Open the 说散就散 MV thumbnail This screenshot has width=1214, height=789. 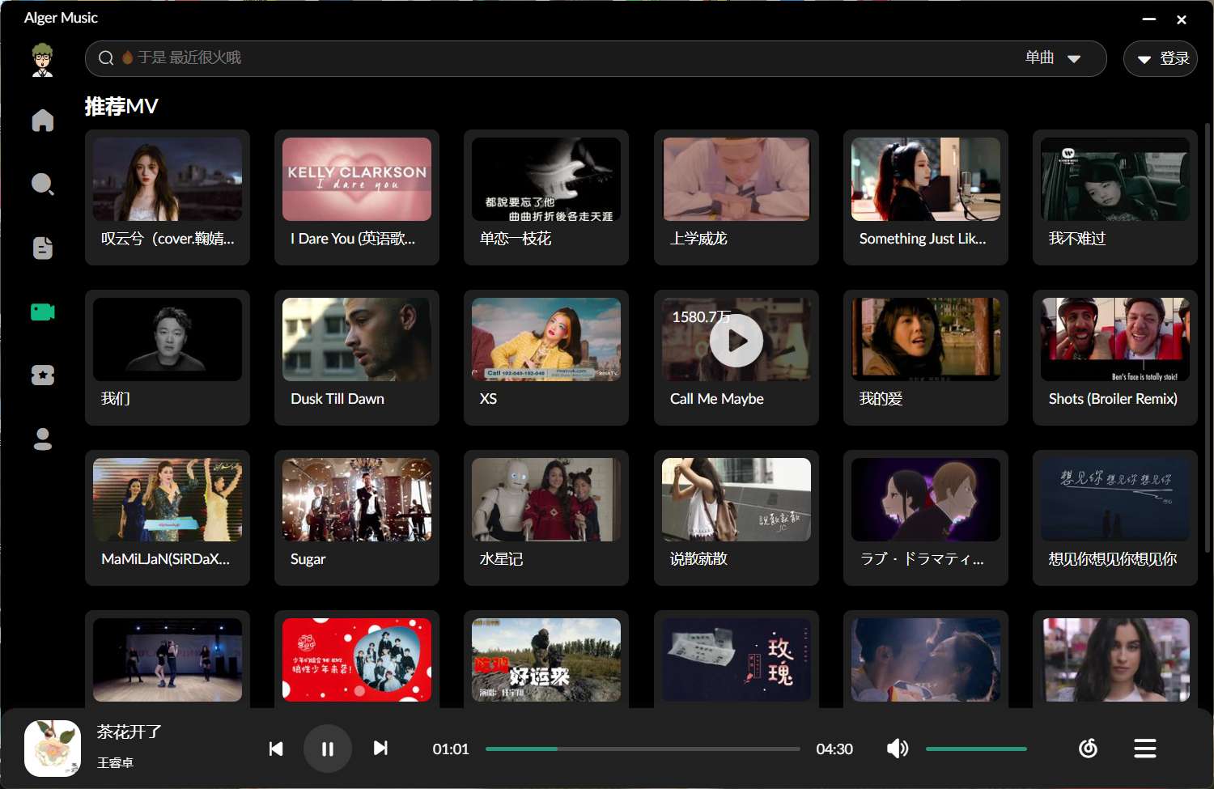736,499
